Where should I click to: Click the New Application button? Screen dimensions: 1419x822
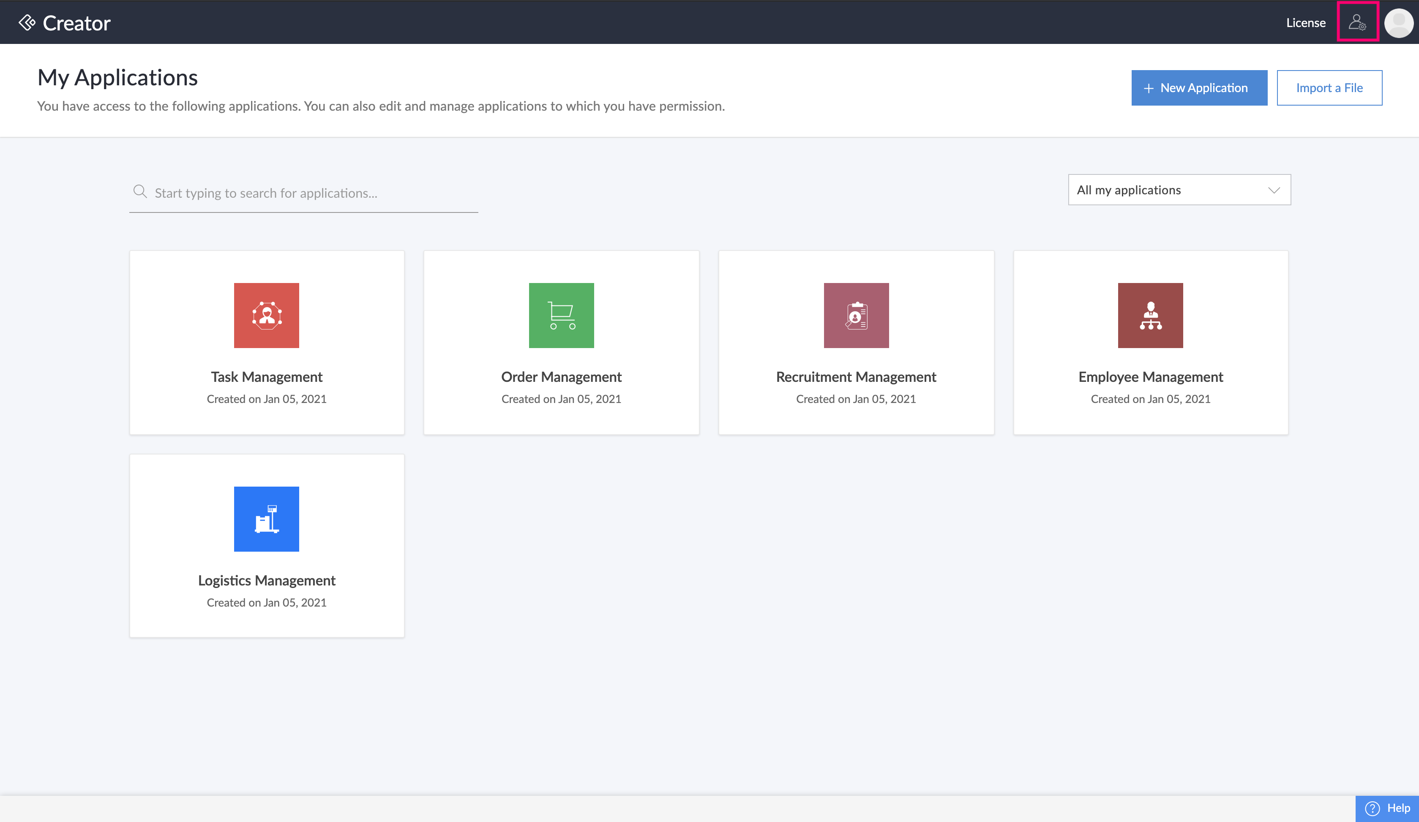(1199, 88)
